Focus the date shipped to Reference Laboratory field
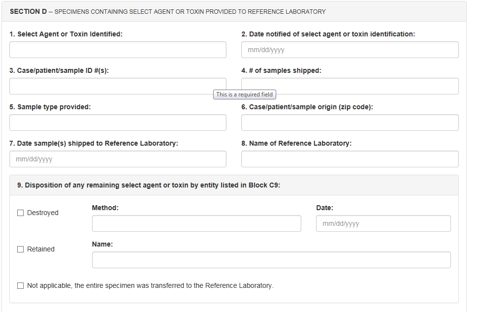The width and height of the screenshot is (480, 312). [x=118, y=159]
